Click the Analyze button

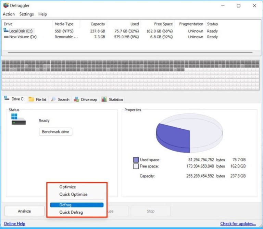click(x=24, y=211)
